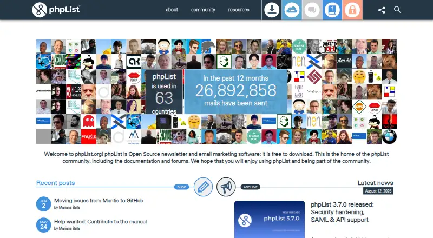Open post Help wanted: Contribute to the manual
The image size is (433, 238).
100,221
